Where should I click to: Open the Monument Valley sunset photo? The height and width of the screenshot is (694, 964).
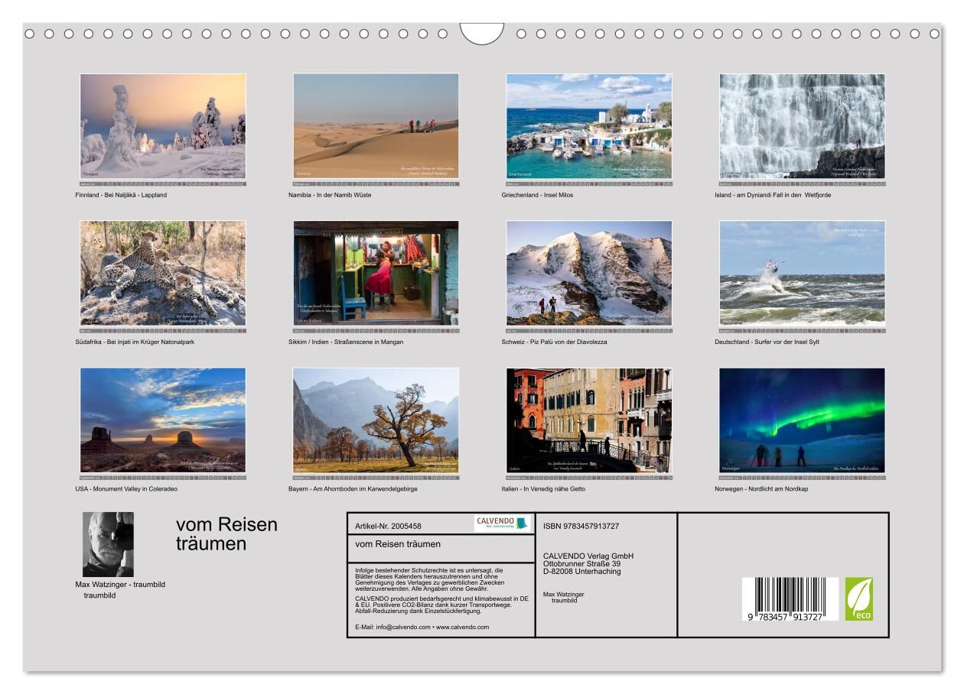click(x=163, y=420)
